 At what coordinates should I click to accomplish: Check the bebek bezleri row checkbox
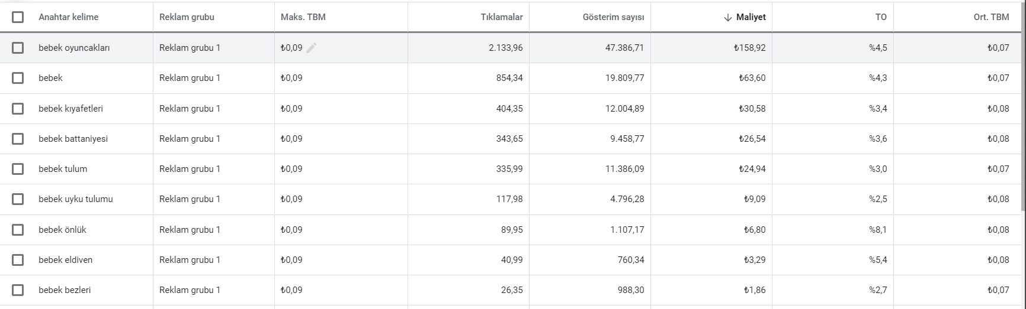[x=18, y=290]
